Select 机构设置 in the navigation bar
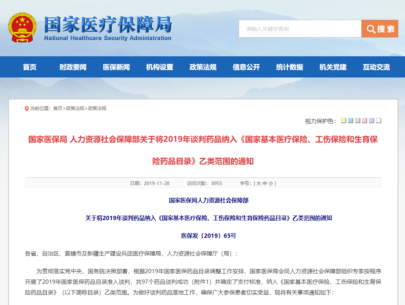The height and width of the screenshot is (305, 405). pyautogui.click(x=160, y=67)
